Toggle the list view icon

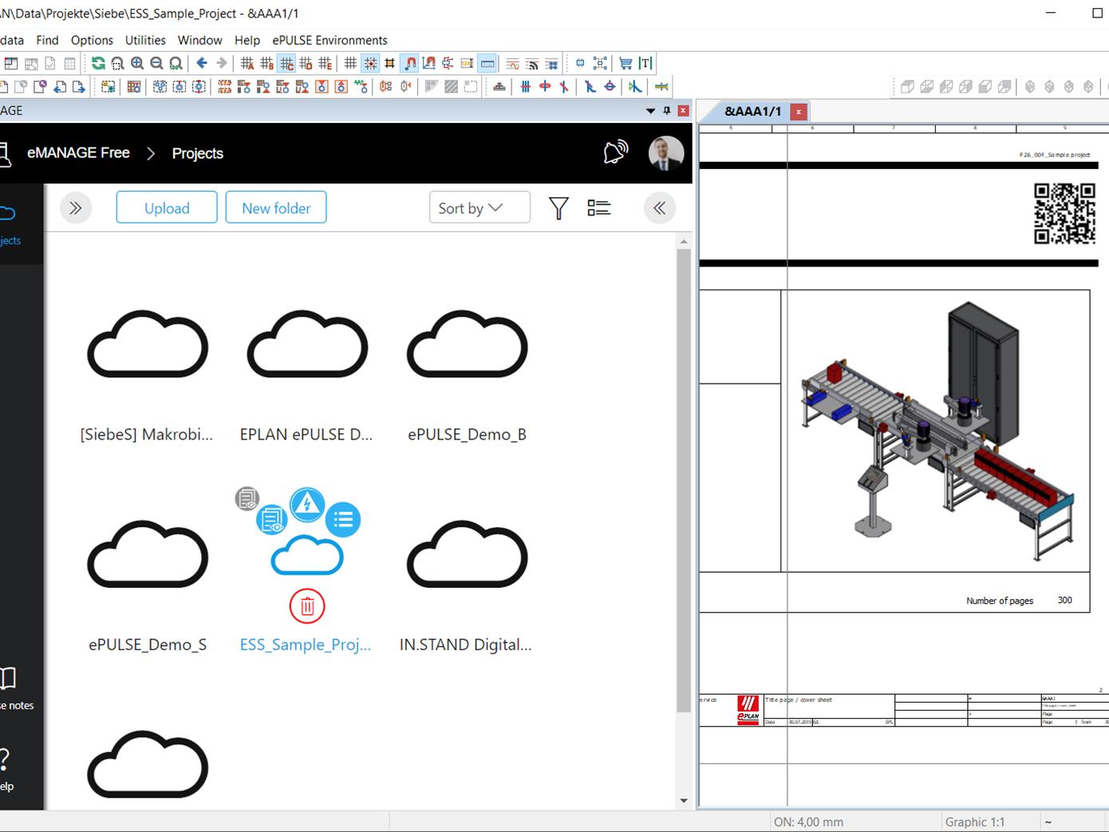point(598,208)
